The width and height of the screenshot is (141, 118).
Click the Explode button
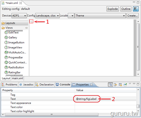113,9
